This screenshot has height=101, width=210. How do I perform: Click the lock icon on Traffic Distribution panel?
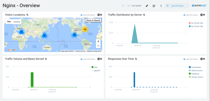[x=184, y=15]
